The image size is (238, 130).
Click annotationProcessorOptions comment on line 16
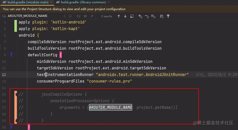point(80,101)
